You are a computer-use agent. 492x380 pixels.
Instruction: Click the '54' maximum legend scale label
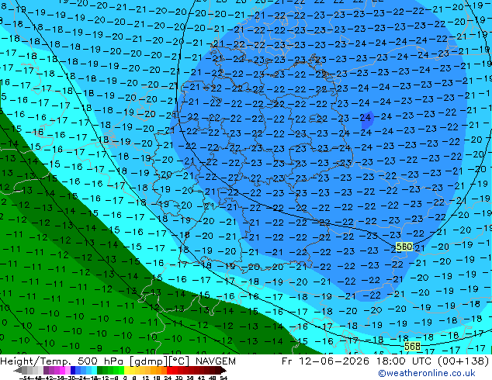pyautogui.click(x=223, y=378)
